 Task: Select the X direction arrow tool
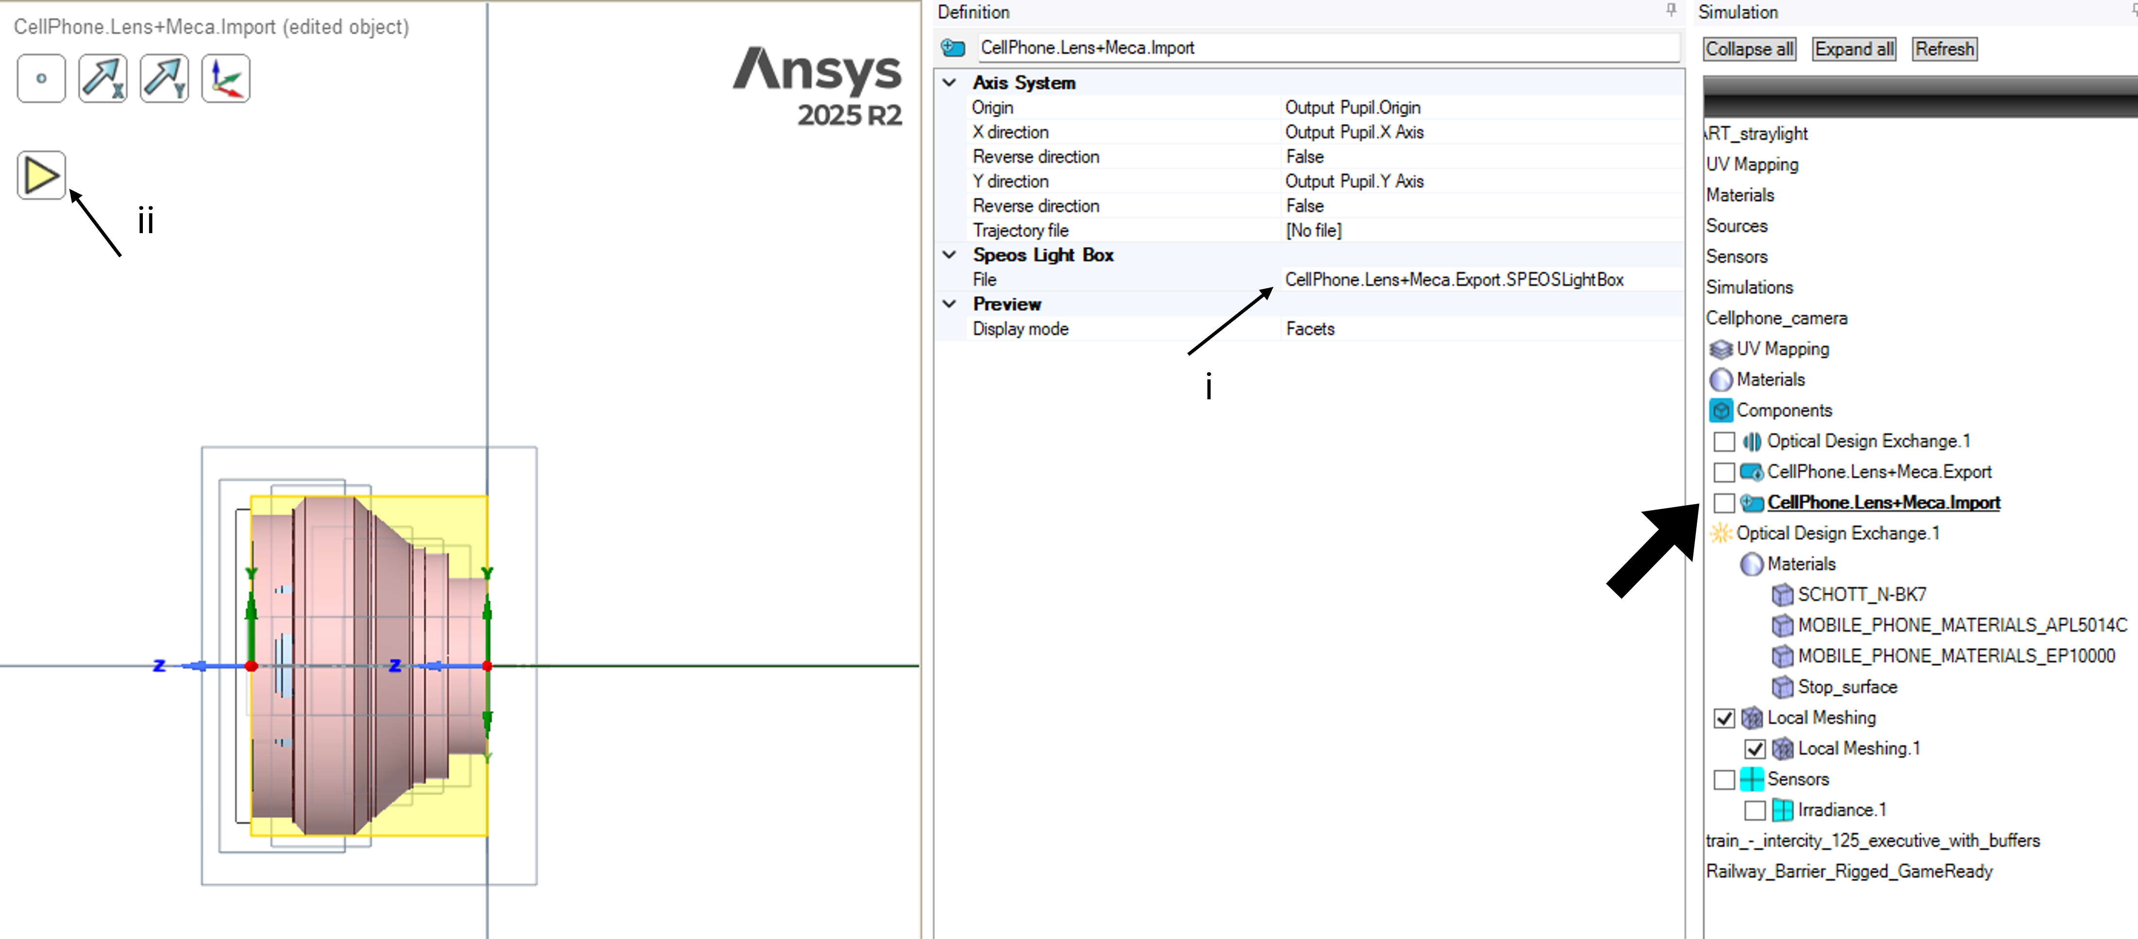pyautogui.click(x=103, y=79)
